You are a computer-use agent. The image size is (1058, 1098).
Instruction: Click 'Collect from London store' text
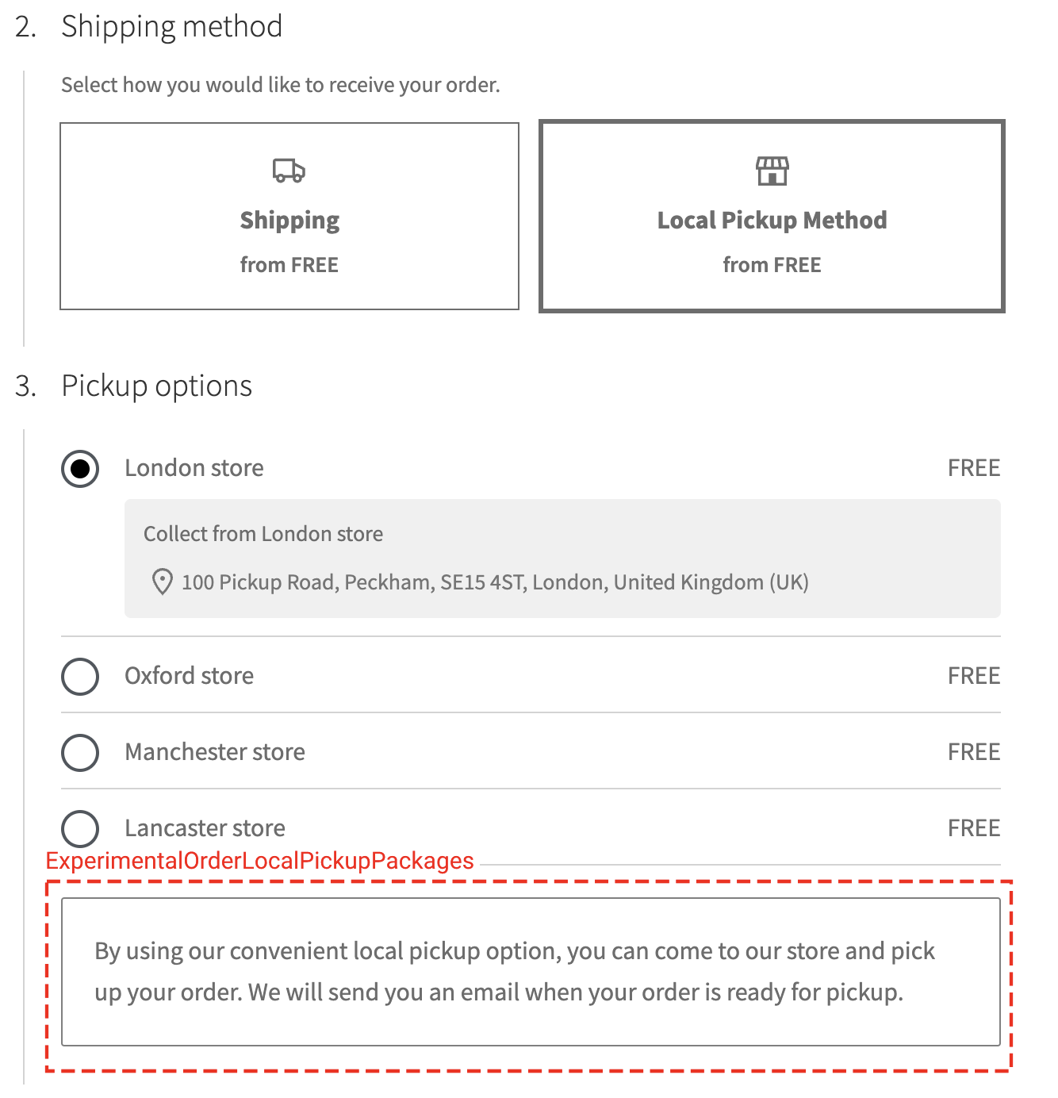click(263, 533)
